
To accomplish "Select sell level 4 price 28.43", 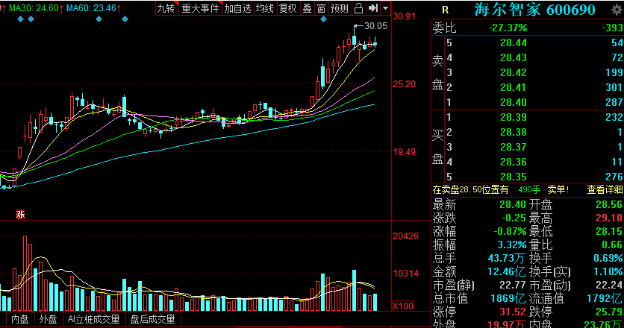I will point(514,57).
